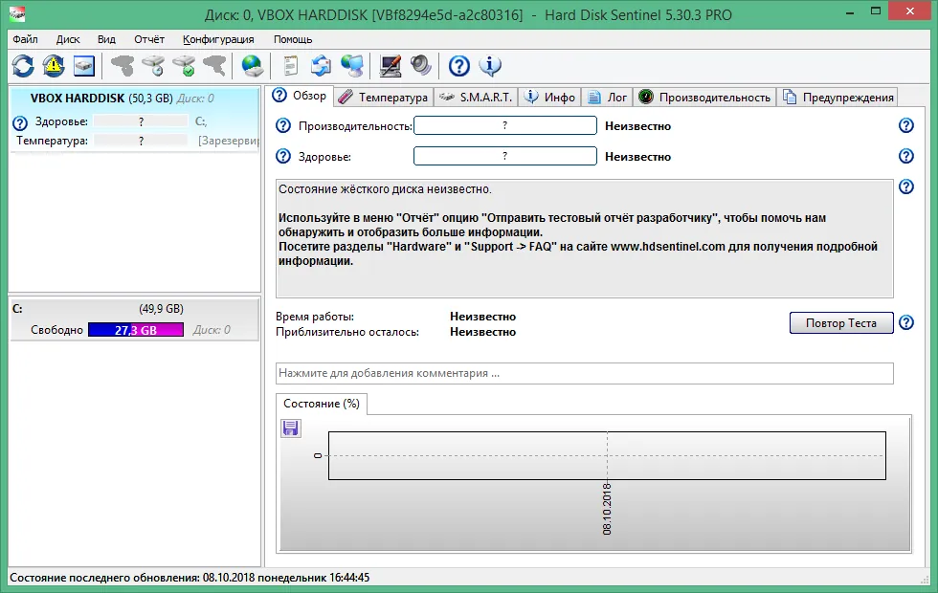
Task: Click the 08.10.2018 date marker on chart
Action: click(x=607, y=509)
